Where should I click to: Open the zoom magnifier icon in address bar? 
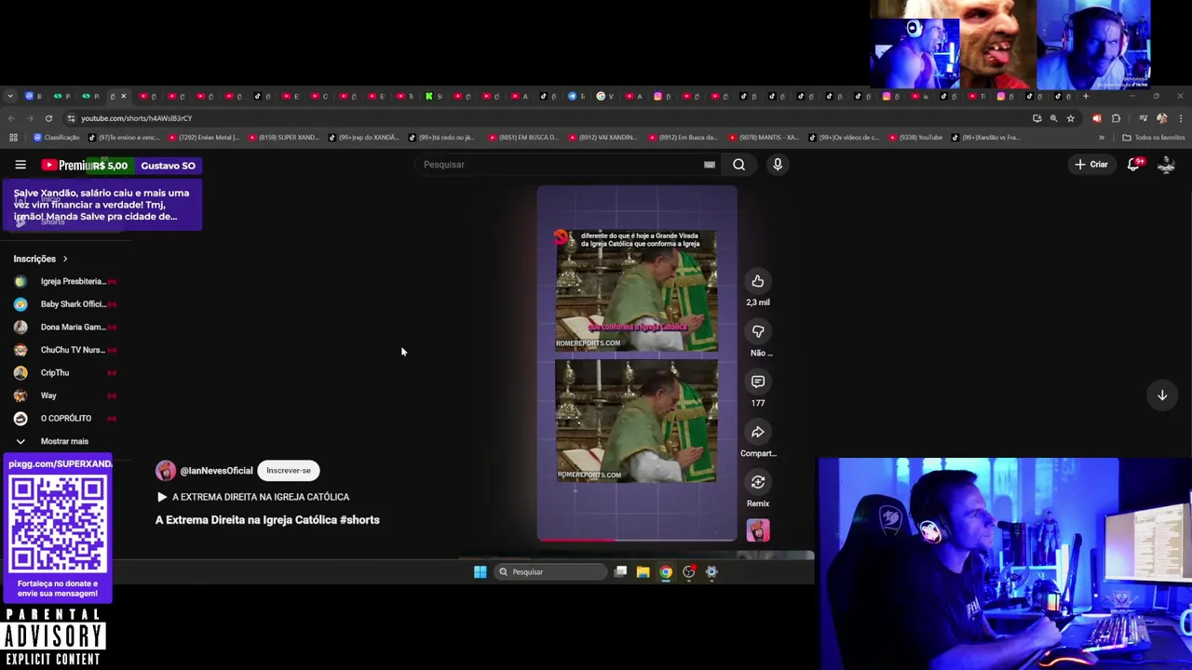[x=1053, y=118]
